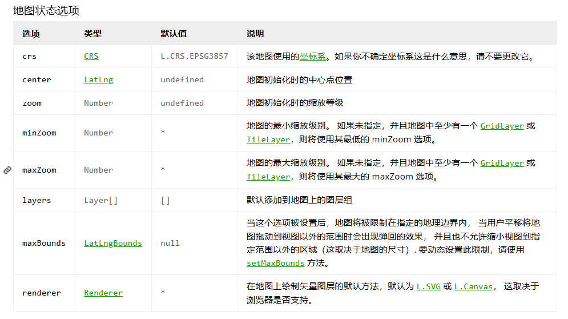
Task: Click the null default value for maxBounds
Action: (x=170, y=243)
